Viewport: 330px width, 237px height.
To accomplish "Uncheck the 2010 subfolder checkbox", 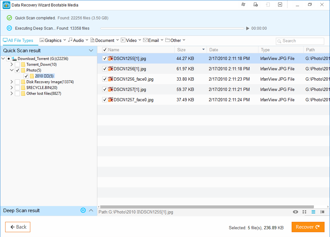I will pos(26,76).
